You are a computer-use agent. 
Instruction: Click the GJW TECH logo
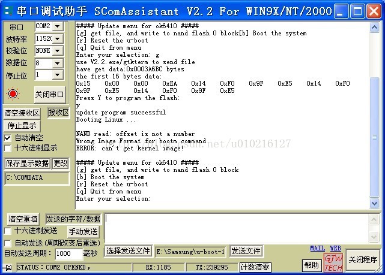click(333, 263)
